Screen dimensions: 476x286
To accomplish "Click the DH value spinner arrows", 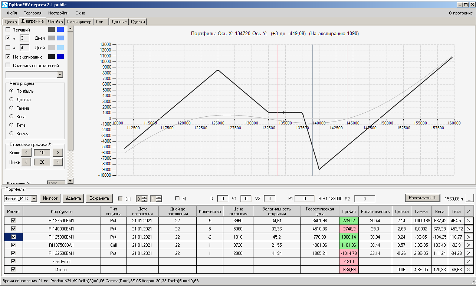I will (145, 199).
